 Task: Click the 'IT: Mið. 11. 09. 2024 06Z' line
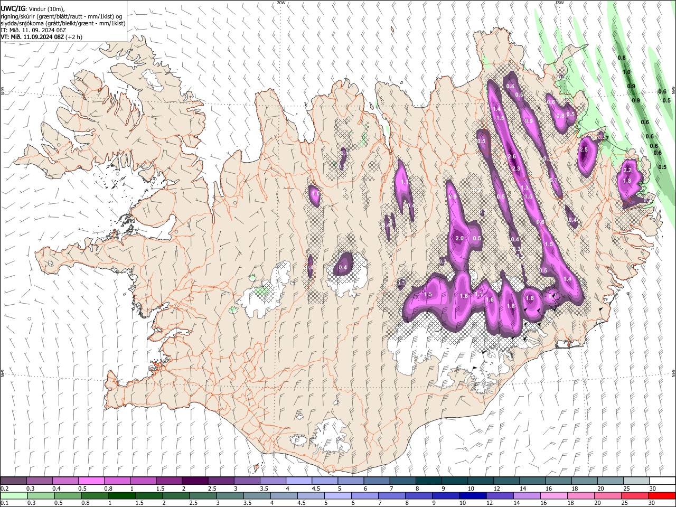tap(33, 30)
